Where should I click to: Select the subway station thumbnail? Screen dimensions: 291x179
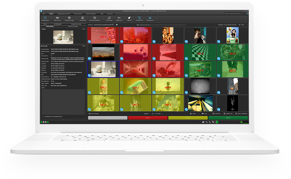(200, 103)
